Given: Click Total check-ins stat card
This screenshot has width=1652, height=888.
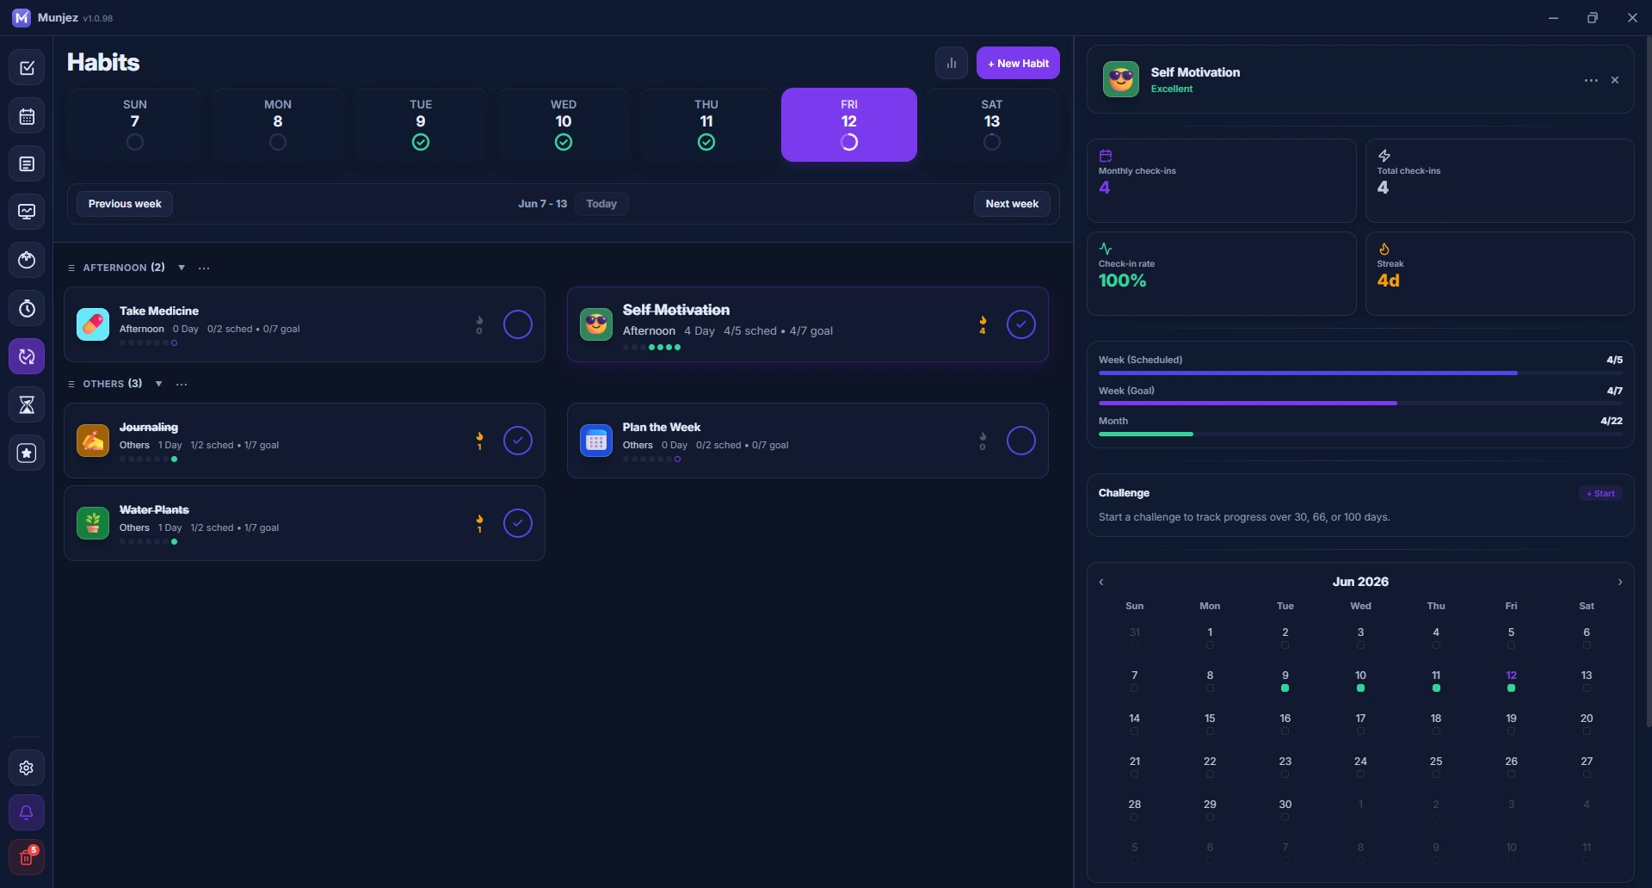Looking at the screenshot, I should pos(1500,181).
